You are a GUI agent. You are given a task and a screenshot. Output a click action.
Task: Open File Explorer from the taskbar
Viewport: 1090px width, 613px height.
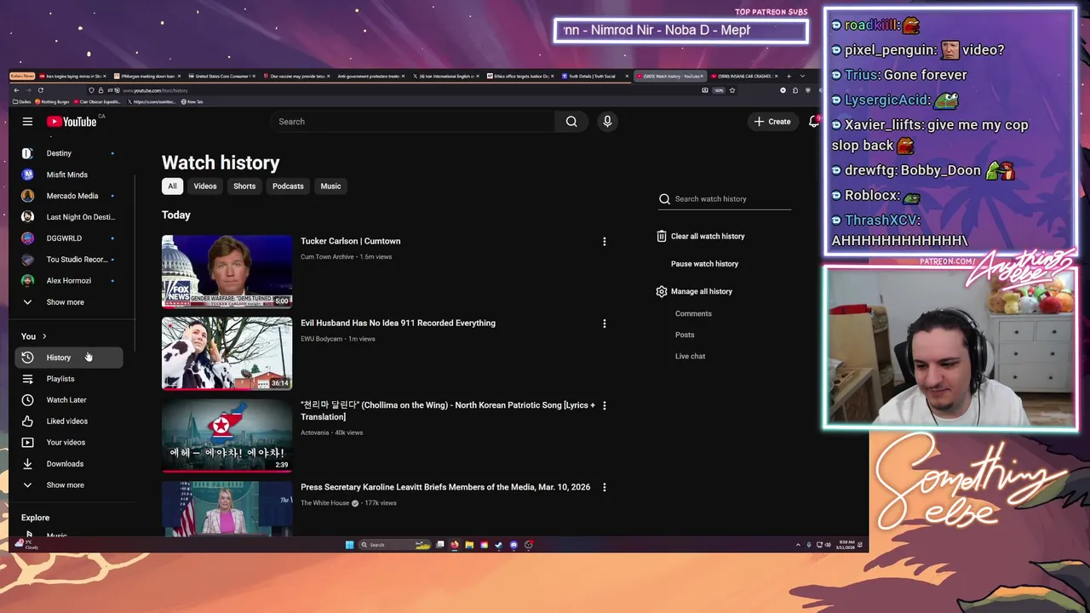[469, 545]
